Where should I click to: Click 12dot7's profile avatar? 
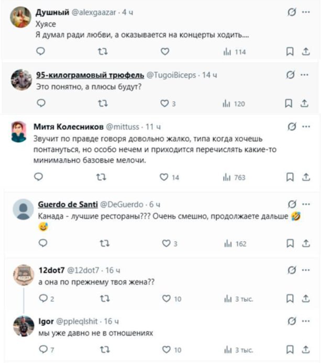(24, 275)
